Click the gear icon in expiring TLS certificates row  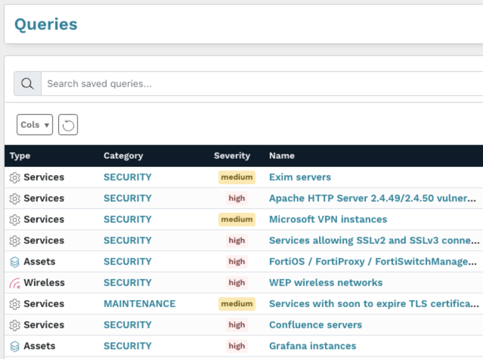click(14, 304)
